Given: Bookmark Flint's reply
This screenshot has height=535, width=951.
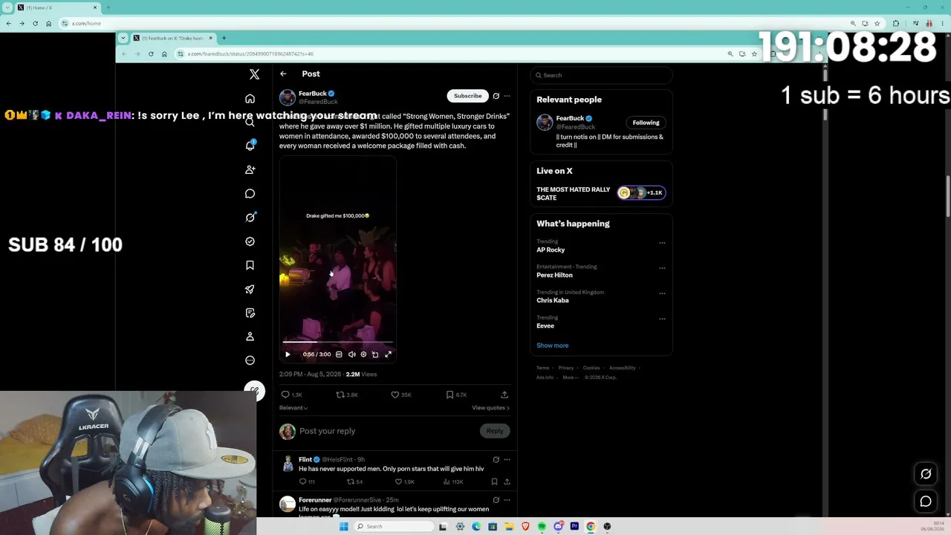Looking at the screenshot, I should (494, 481).
